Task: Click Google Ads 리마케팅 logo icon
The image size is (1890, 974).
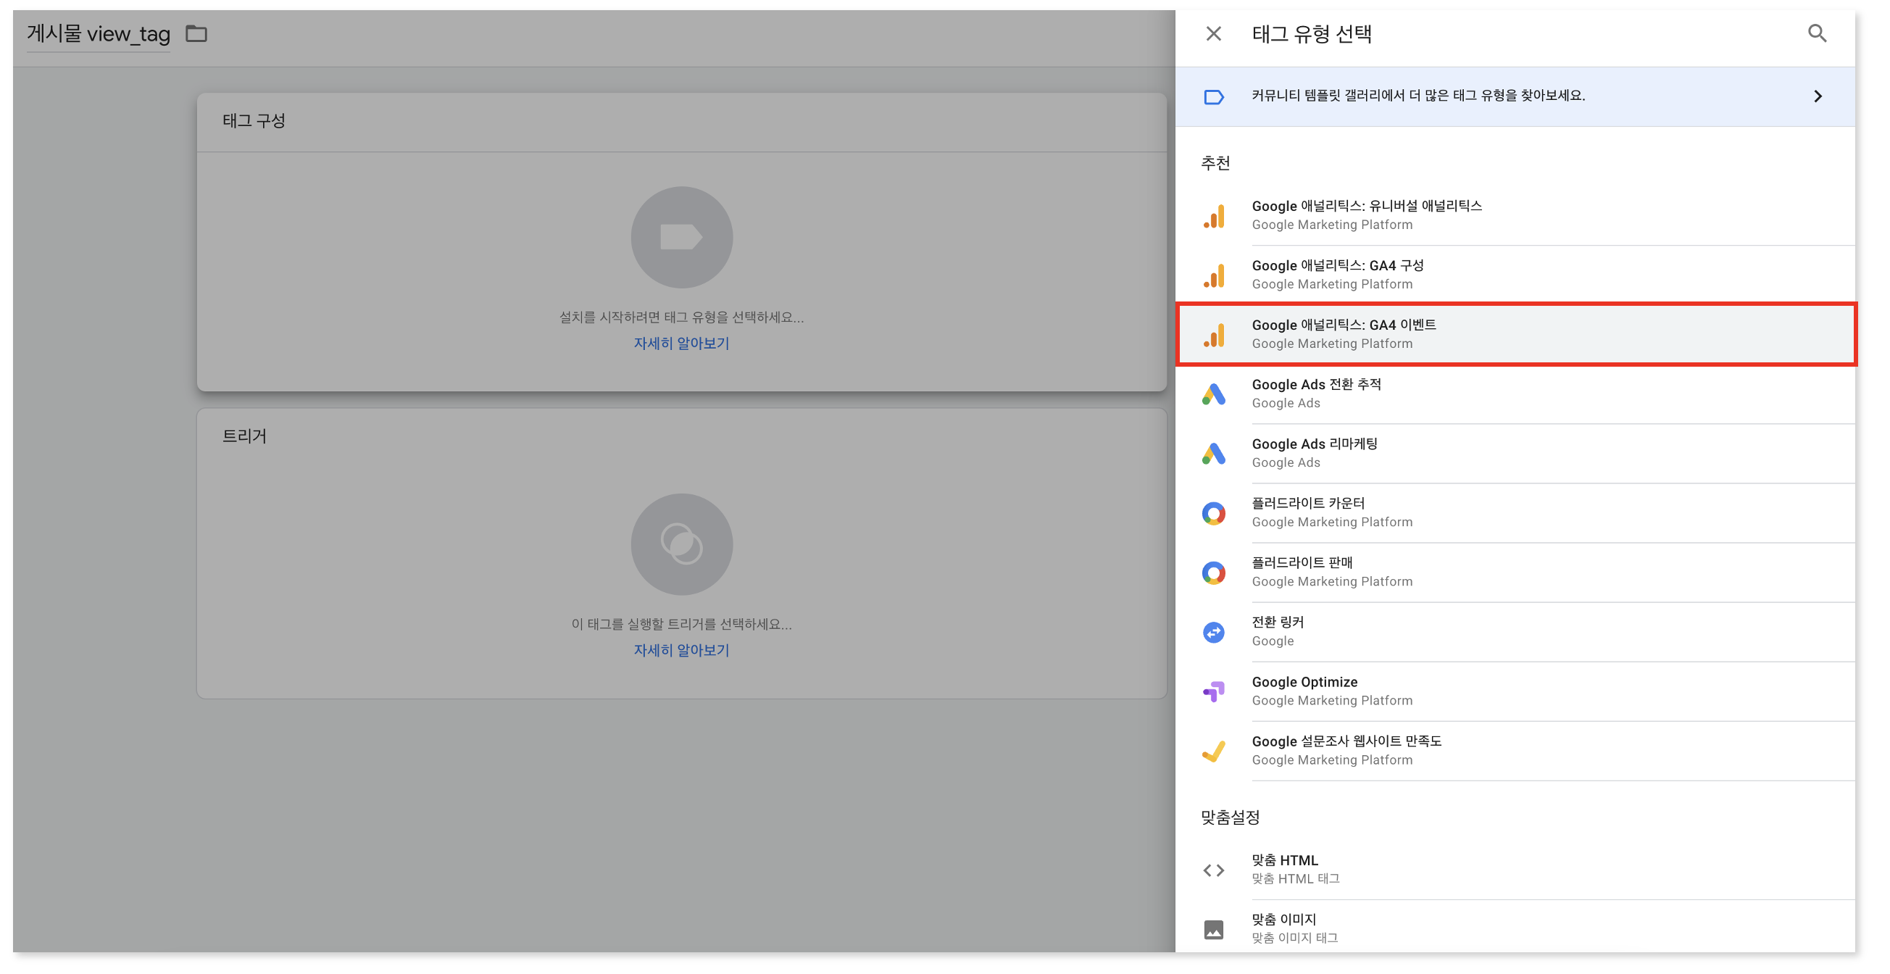Action: point(1214,454)
